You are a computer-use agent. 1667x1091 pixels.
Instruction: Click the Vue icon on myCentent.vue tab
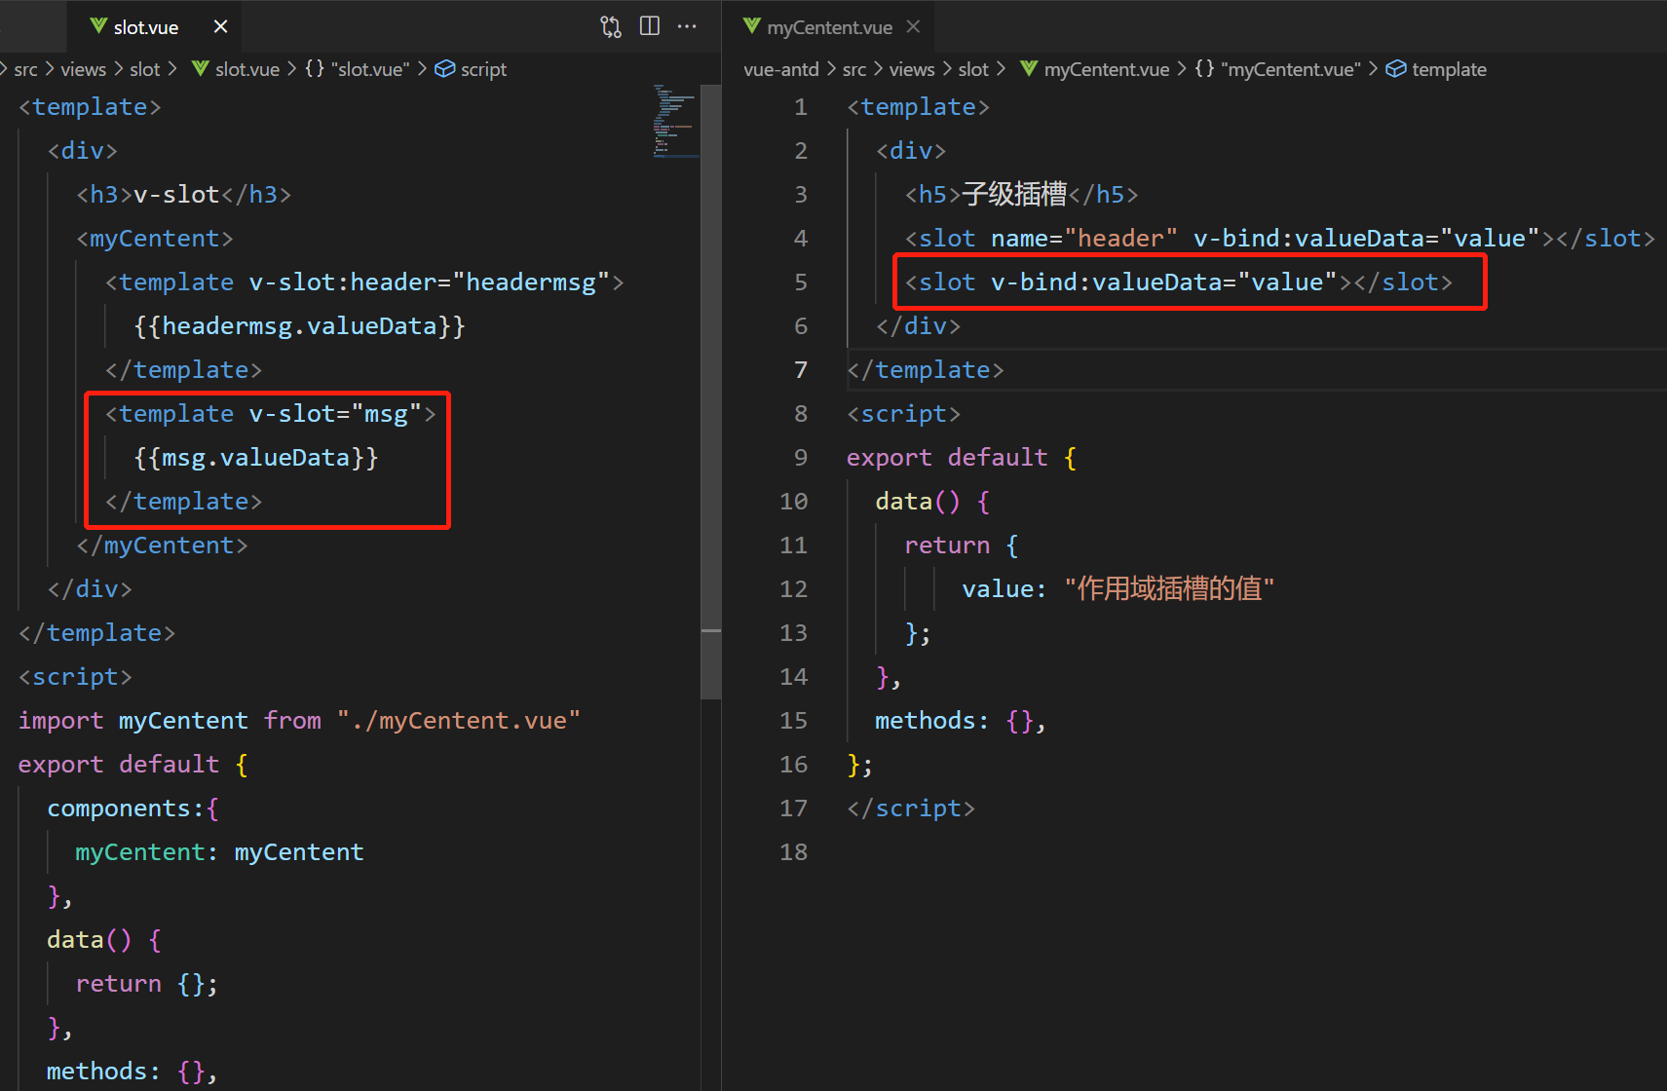coord(751,27)
